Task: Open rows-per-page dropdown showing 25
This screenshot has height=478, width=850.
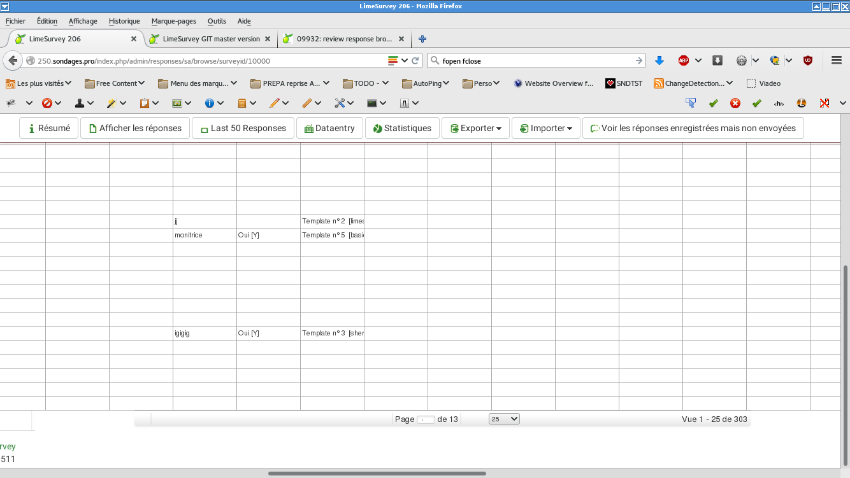Action: (x=504, y=419)
